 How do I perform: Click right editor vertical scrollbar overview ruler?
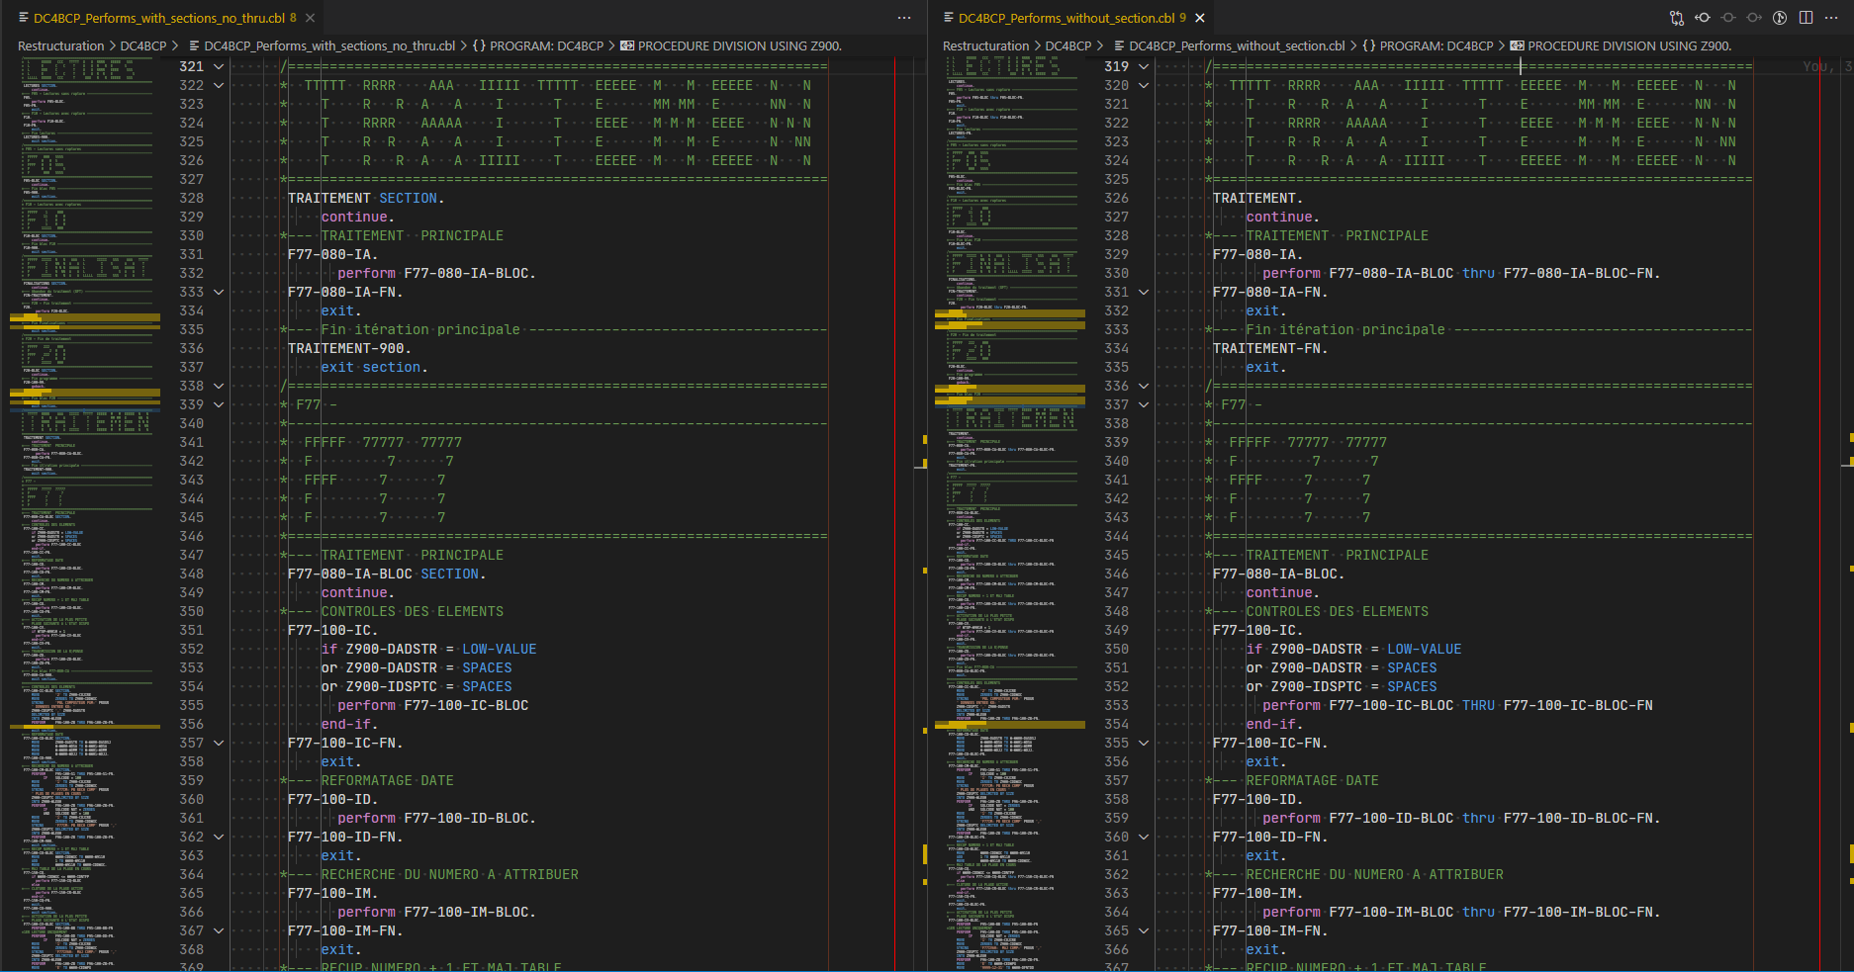[1847, 514]
